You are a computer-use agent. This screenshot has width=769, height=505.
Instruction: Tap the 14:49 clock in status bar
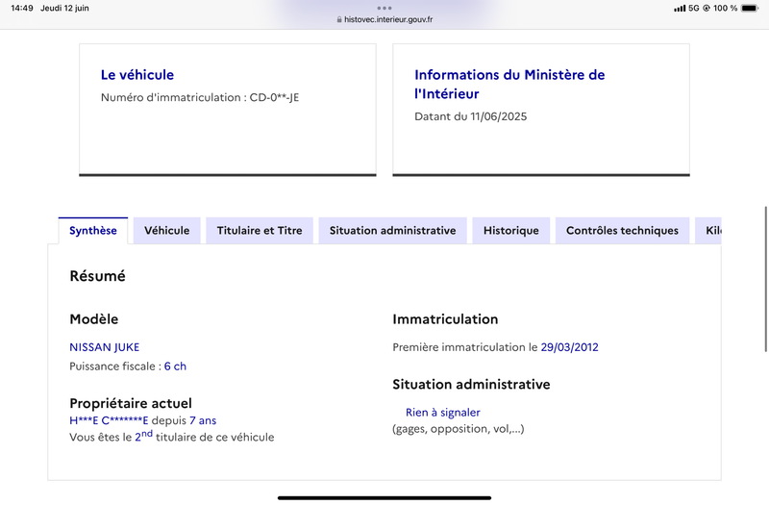pos(22,8)
